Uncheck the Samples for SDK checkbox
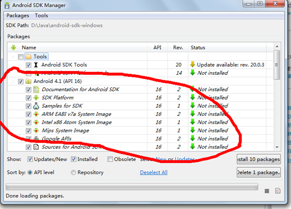Viewport: 291px width, 209px height. click(x=28, y=106)
